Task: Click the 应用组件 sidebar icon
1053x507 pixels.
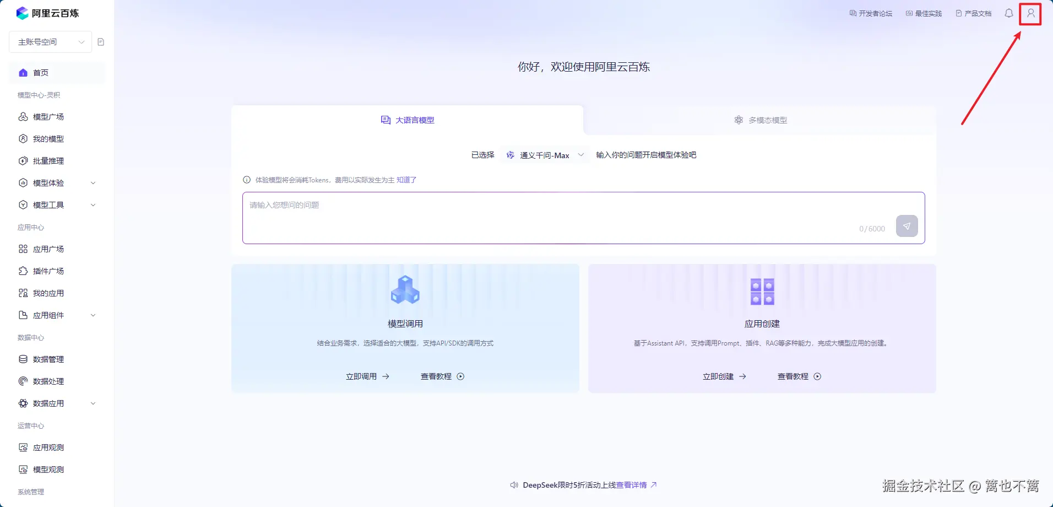Action: [x=23, y=315]
